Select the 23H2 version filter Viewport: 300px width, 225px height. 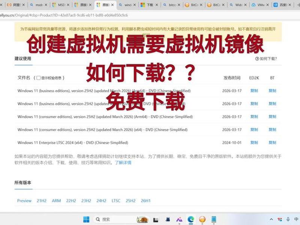coord(86,201)
